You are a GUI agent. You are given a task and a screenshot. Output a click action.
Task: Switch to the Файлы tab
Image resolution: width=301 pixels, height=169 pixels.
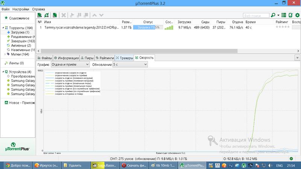coord(44,58)
